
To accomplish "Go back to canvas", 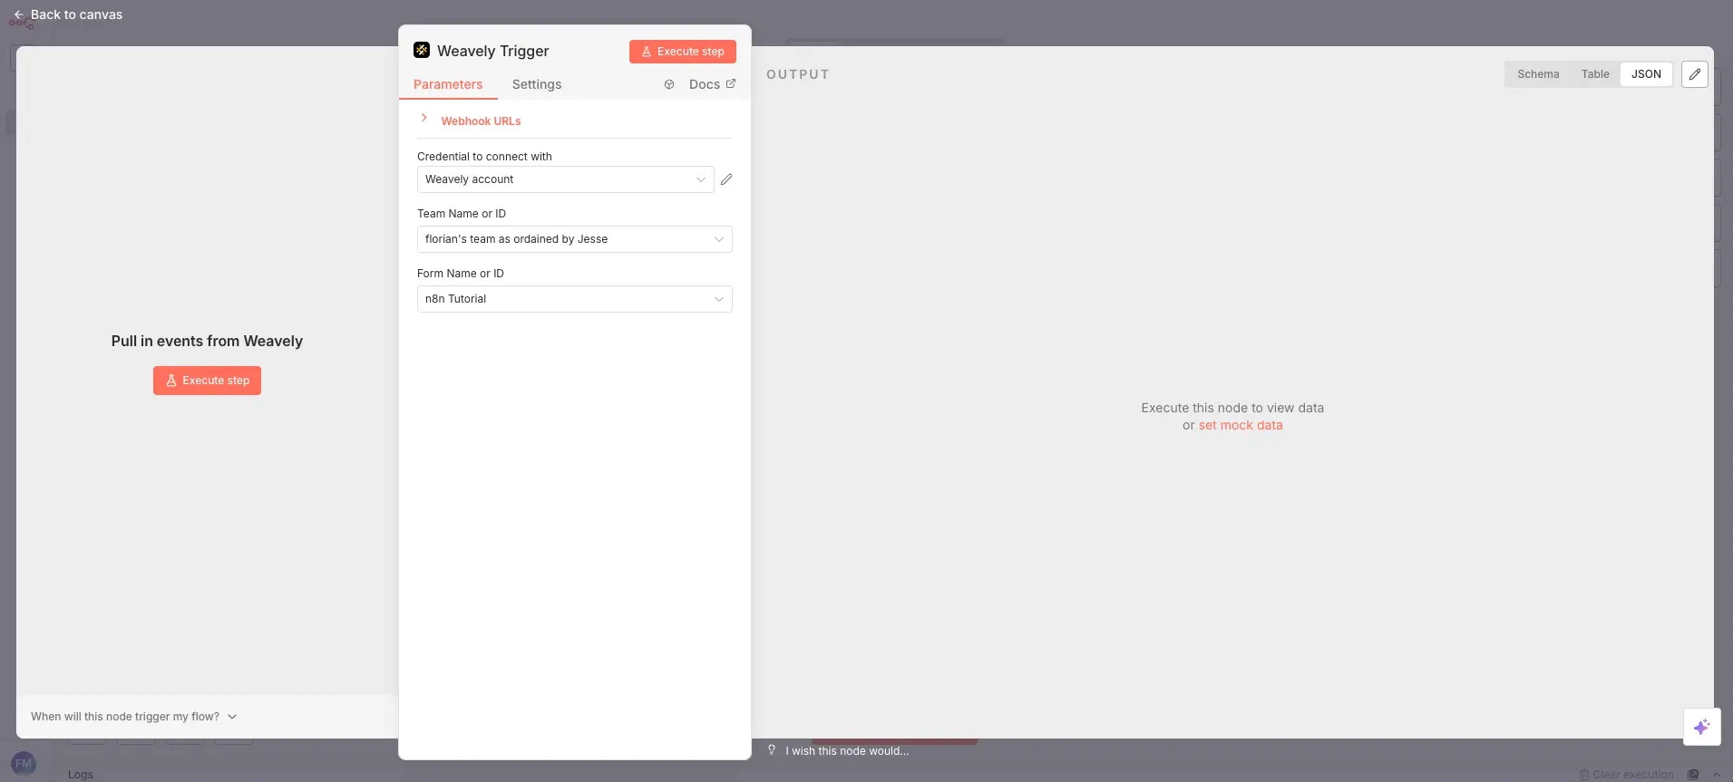I will (68, 14).
